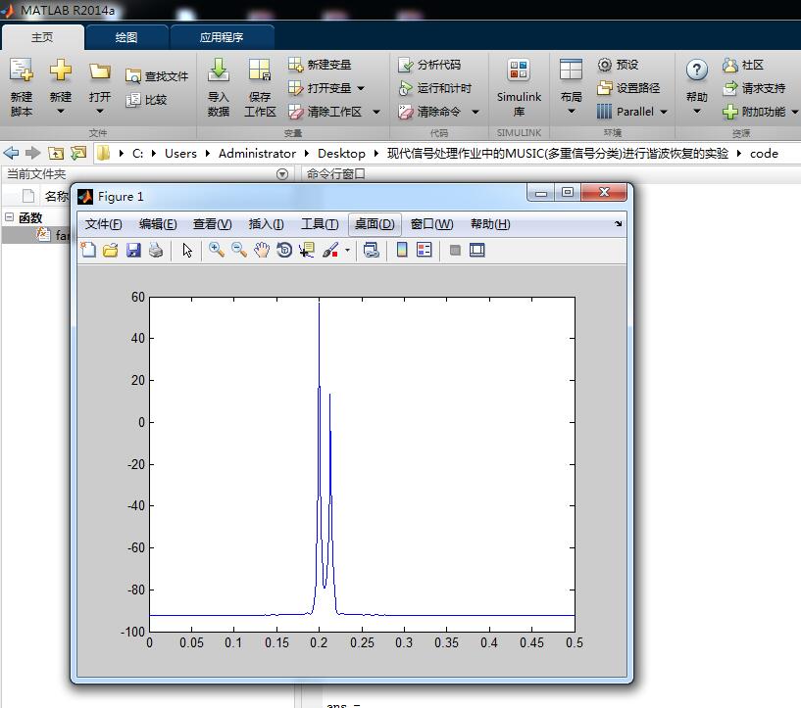Expand the Parallel dropdown arrow

click(x=664, y=112)
